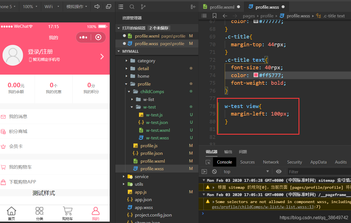Click the outline list icon in breadcrumb bar
The width and height of the screenshot is (351, 223).
point(204,16)
